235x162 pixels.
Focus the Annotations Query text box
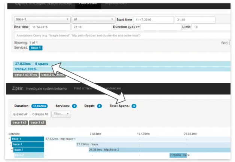click(122, 36)
